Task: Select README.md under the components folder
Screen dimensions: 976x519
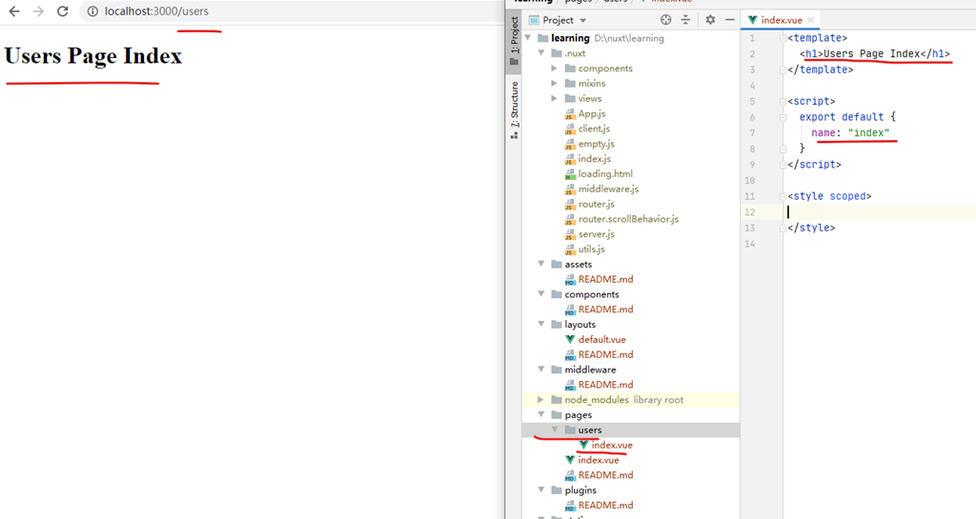Action: (605, 309)
